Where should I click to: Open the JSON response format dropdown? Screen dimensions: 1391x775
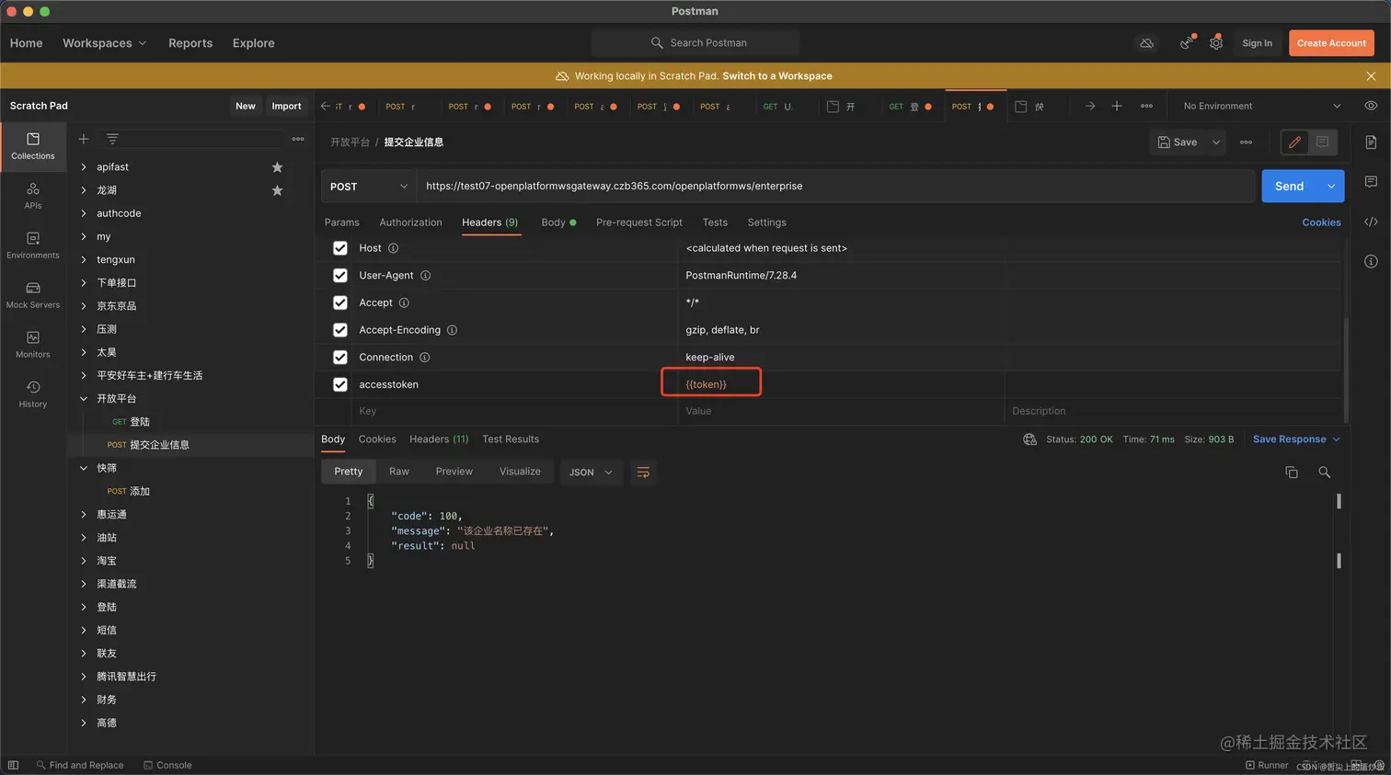coord(591,473)
